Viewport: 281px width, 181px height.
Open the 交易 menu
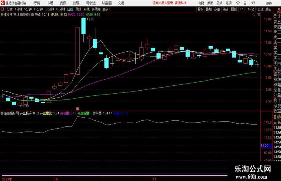pyautogui.click(x=121, y=3)
